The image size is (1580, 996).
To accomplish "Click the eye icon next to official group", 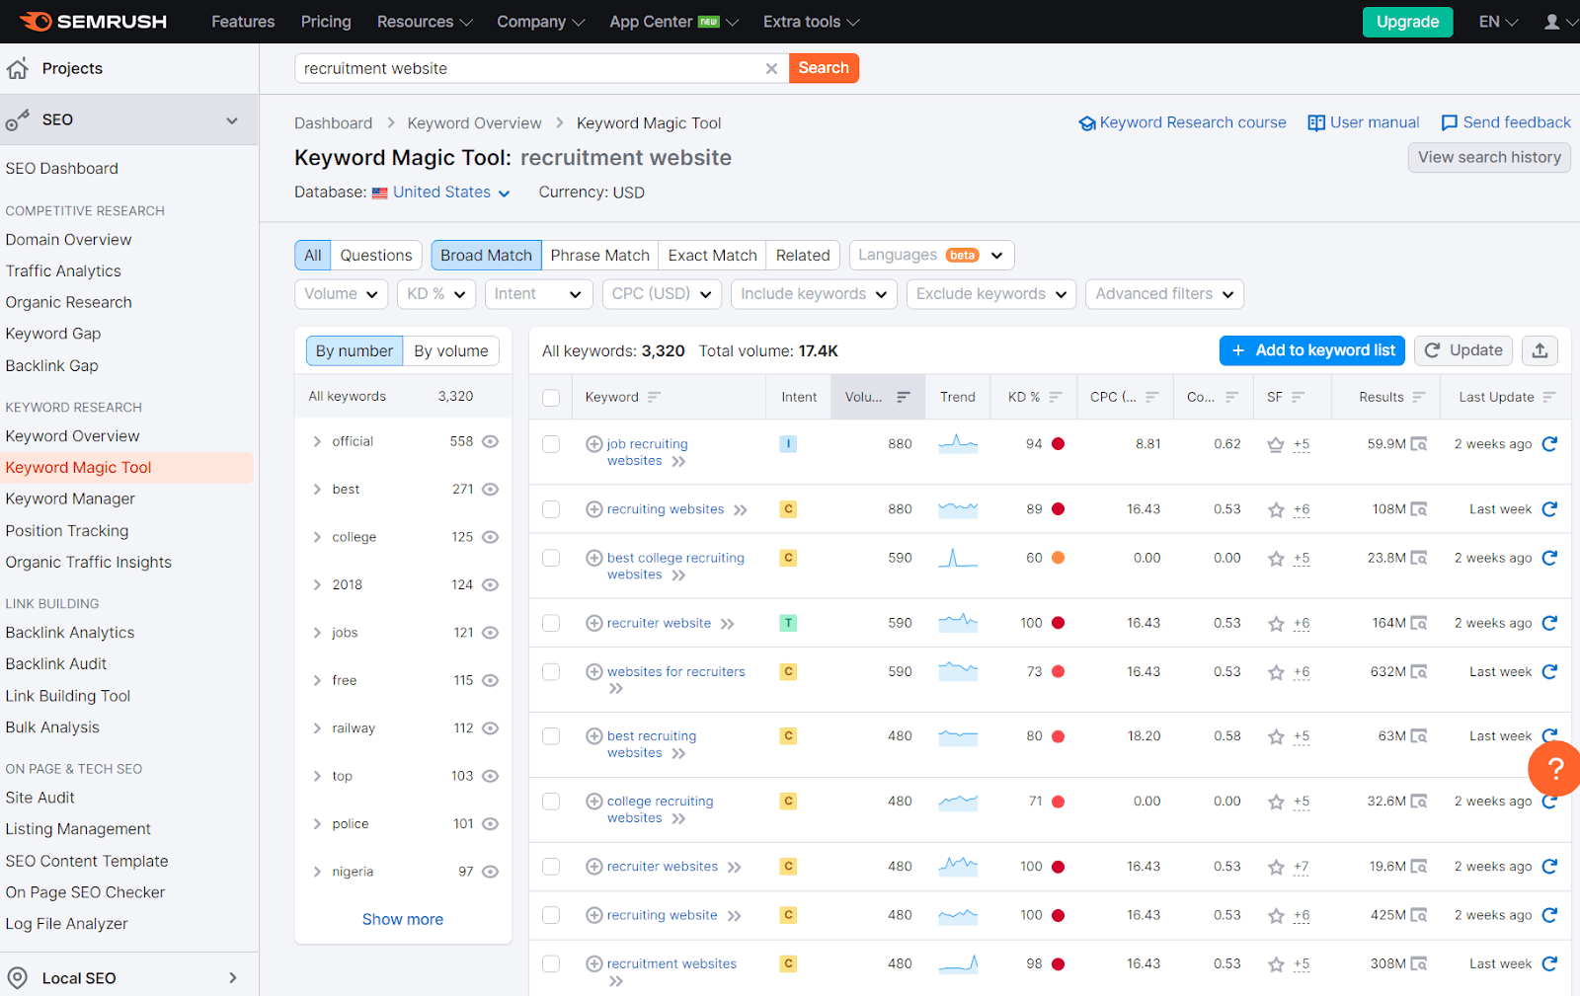I will point(490,441).
